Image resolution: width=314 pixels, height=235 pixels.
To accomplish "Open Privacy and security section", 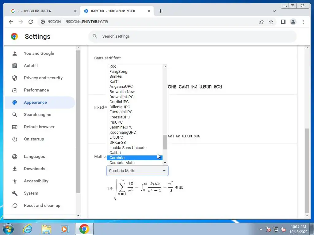I will pyautogui.click(x=40, y=78).
